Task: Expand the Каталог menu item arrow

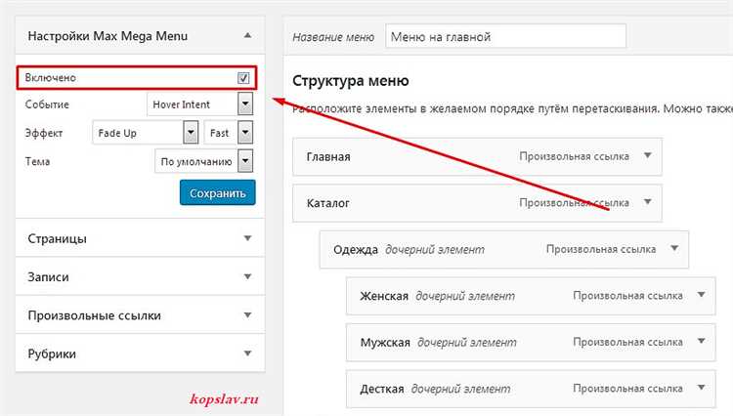Action: coord(647,202)
